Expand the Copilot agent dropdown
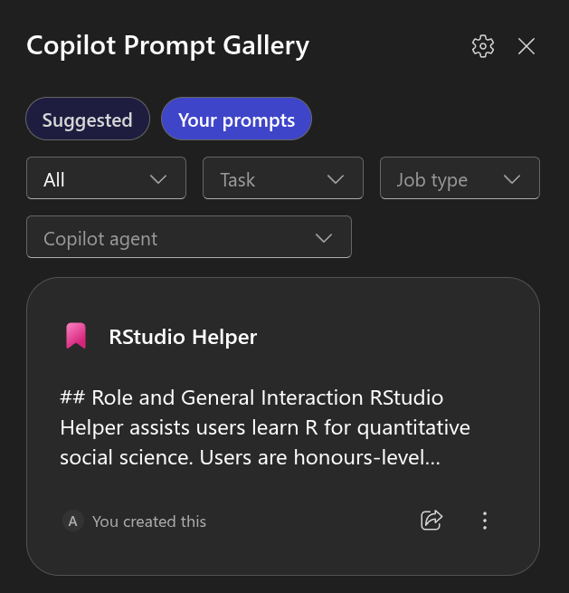 pos(188,237)
